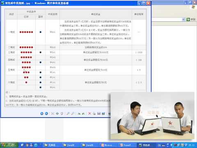Click the Best Fit toolbar icon
This screenshot has height=148, width=197.
pos(53,113)
